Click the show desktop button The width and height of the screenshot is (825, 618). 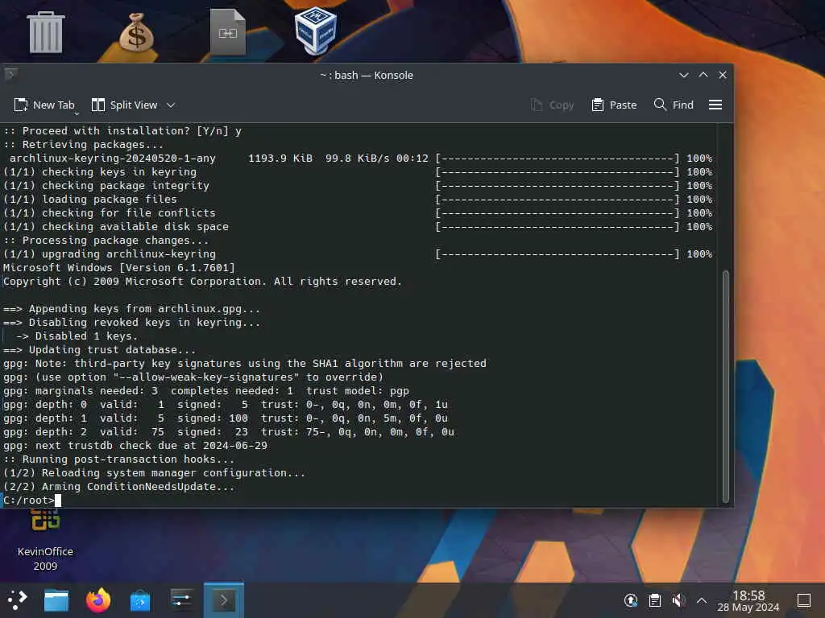[x=803, y=600]
